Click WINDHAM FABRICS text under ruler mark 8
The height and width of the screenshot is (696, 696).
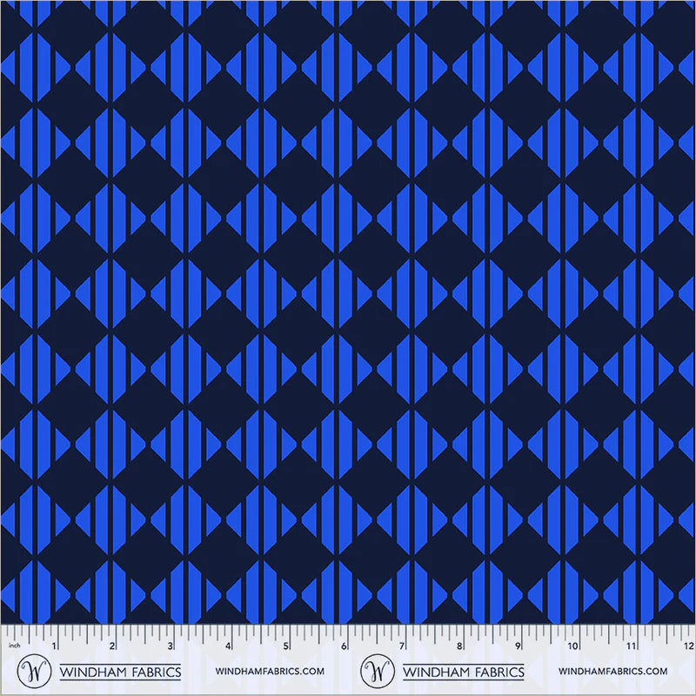464,672
